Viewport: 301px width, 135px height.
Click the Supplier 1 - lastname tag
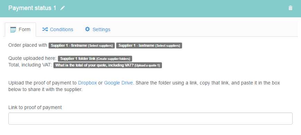[149, 46]
